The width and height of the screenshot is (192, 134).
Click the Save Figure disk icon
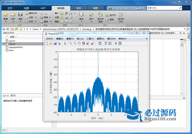pyautogui.click(x=55, y=43)
